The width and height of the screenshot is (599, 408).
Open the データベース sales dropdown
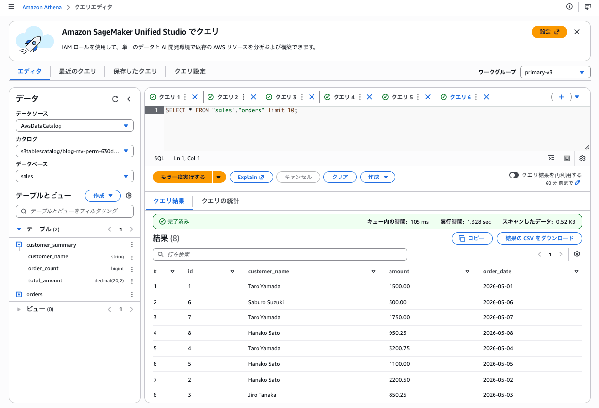coord(75,176)
